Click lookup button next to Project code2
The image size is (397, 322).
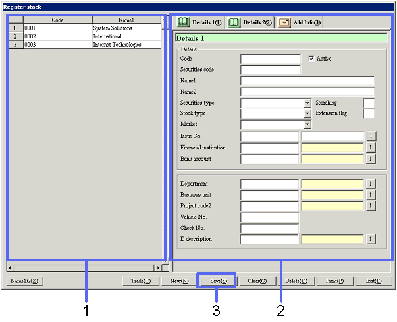point(371,206)
